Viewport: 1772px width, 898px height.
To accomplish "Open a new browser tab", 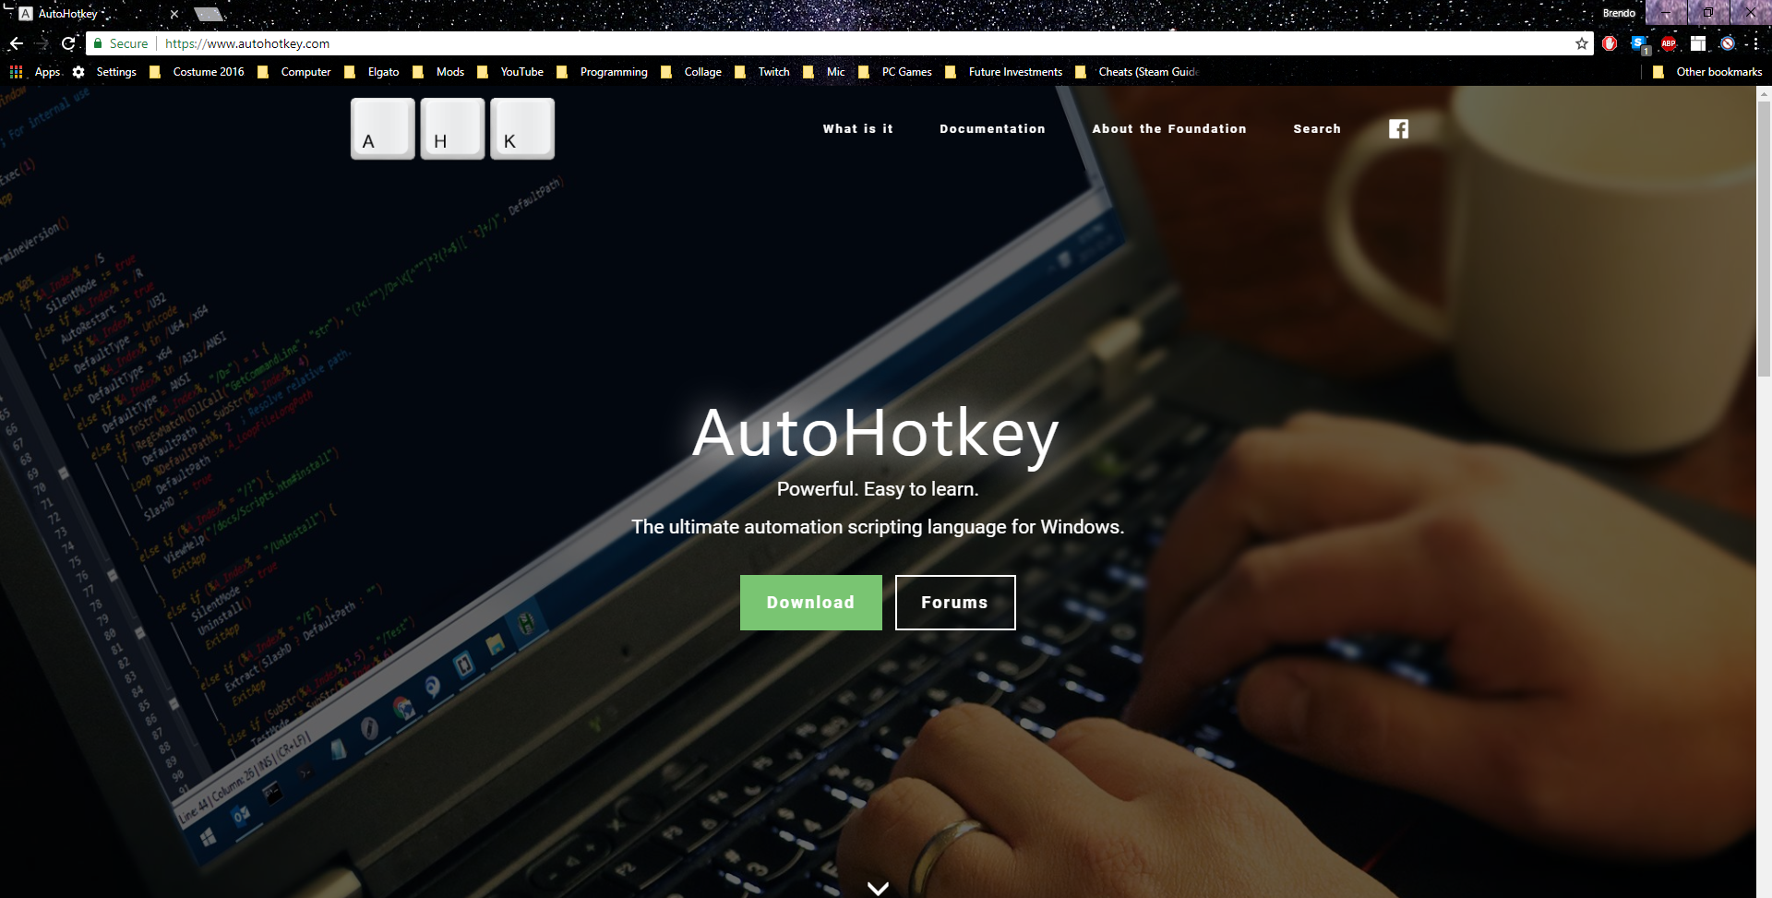I will coord(209,14).
